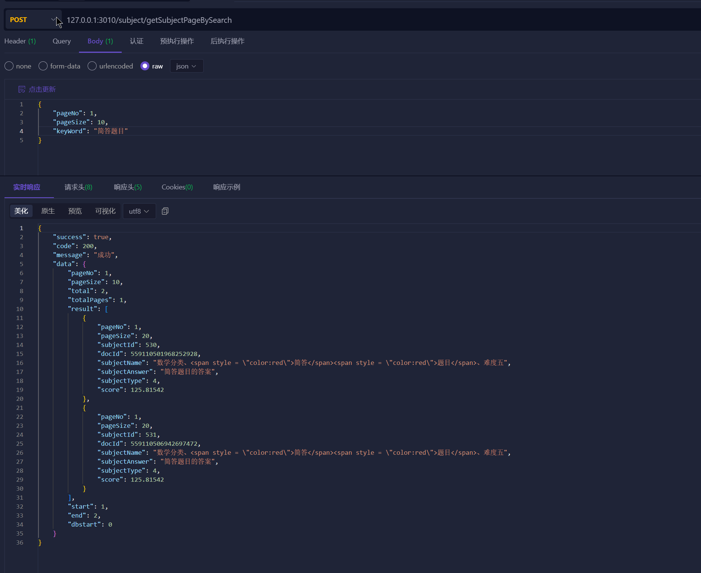Click the "dbstart": 0 response line
701x573 pixels.
click(90, 525)
